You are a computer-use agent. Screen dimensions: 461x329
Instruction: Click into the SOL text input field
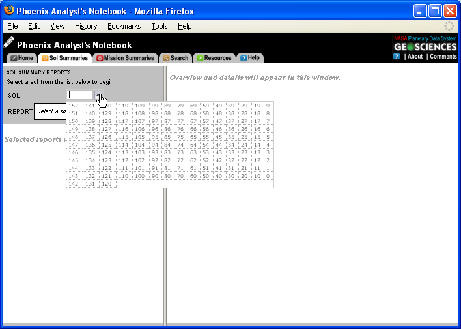(x=80, y=95)
